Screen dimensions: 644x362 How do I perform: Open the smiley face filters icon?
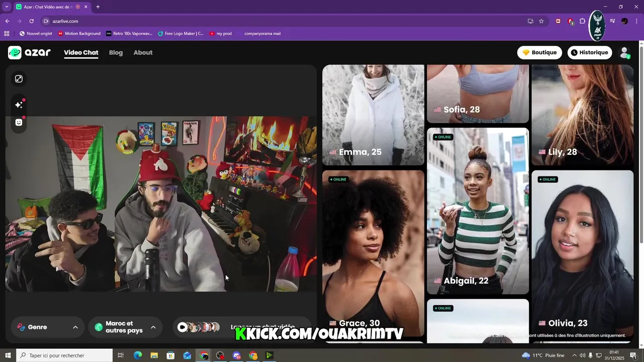(19, 122)
